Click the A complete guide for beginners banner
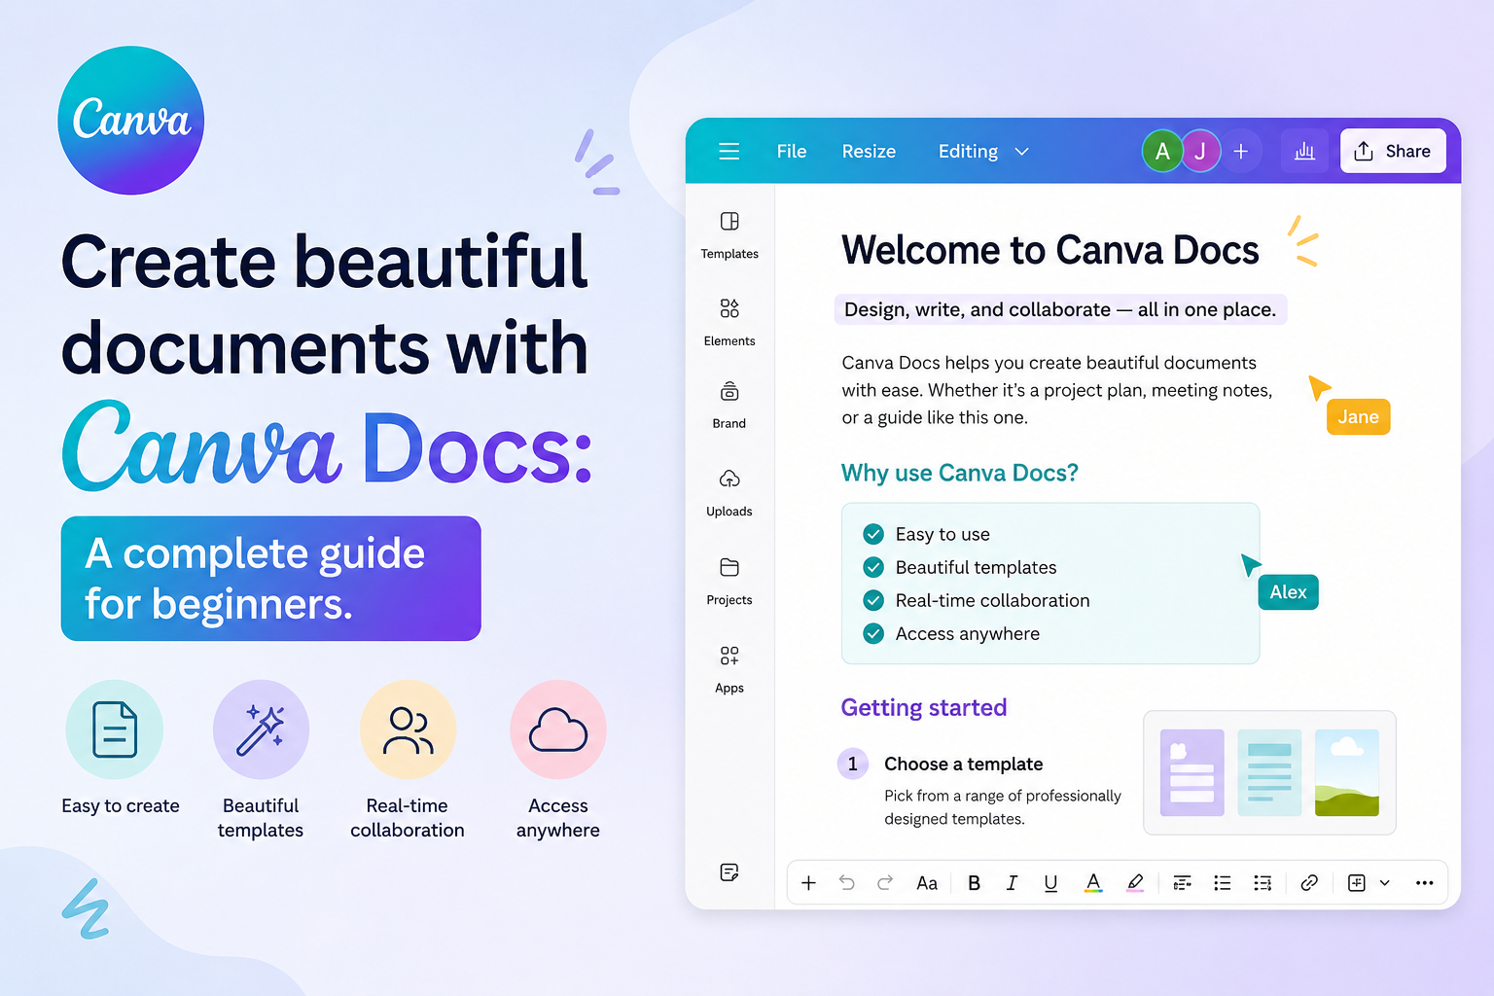This screenshot has width=1494, height=996. point(271,578)
